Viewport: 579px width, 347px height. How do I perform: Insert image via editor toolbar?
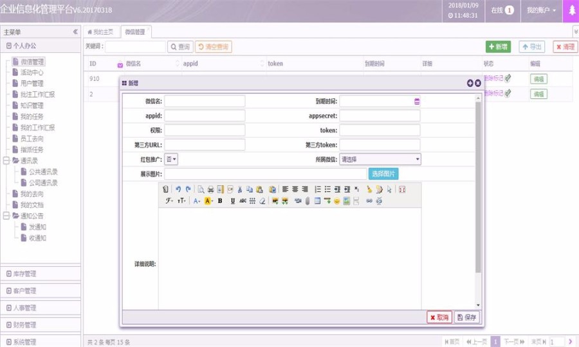[275, 201]
